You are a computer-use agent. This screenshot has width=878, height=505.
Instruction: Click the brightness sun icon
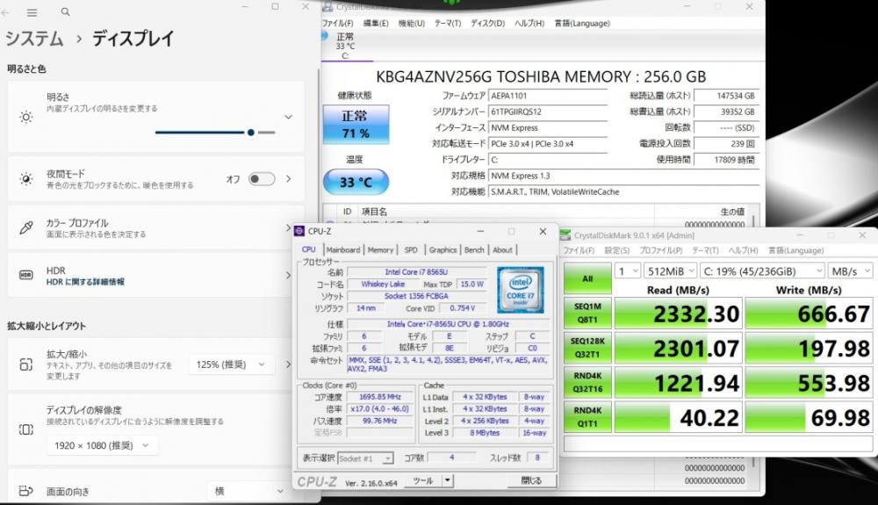click(x=25, y=117)
